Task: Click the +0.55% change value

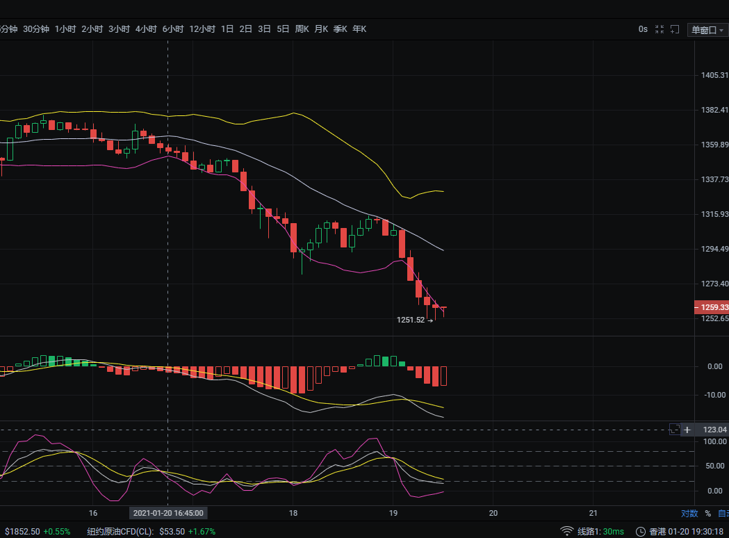Action: pyautogui.click(x=57, y=531)
